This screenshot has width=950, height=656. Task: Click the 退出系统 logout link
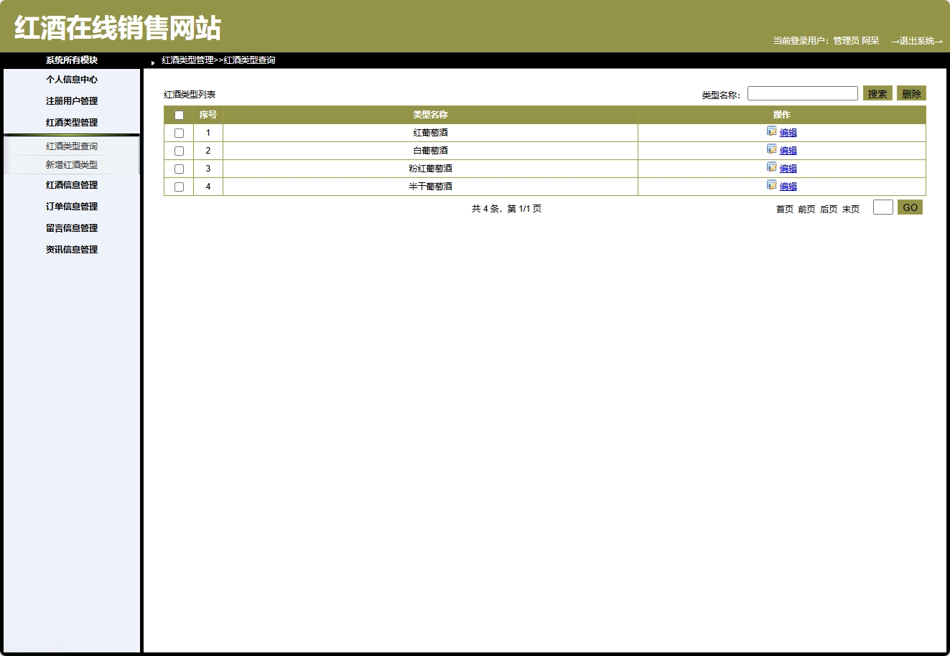tap(917, 42)
